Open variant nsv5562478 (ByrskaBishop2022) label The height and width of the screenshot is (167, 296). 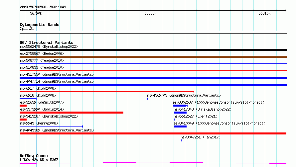pos(49,46)
